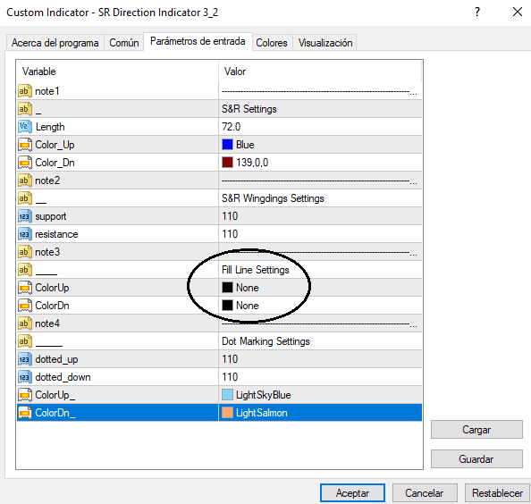
Task: Click the Variable column header
Action: click(117, 71)
